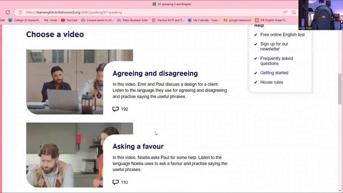Image resolution: width=343 pixels, height=193 pixels.
Task: Open the YouTube bookmark
Action: pyautogui.click(x=69, y=20)
